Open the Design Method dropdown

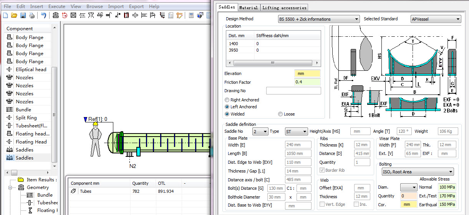318,19
